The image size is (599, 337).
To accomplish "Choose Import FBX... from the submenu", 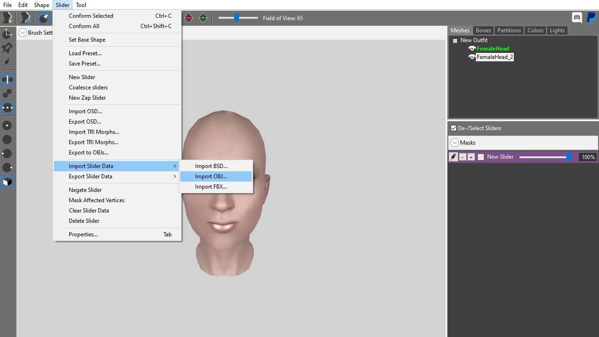I will click(x=216, y=187).
